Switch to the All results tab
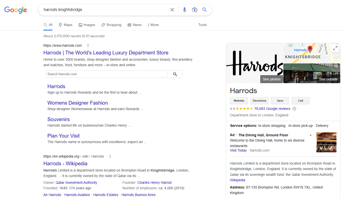The height and width of the screenshot is (198, 344). click(48, 25)
